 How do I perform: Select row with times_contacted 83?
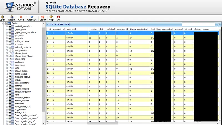point(132,69)
